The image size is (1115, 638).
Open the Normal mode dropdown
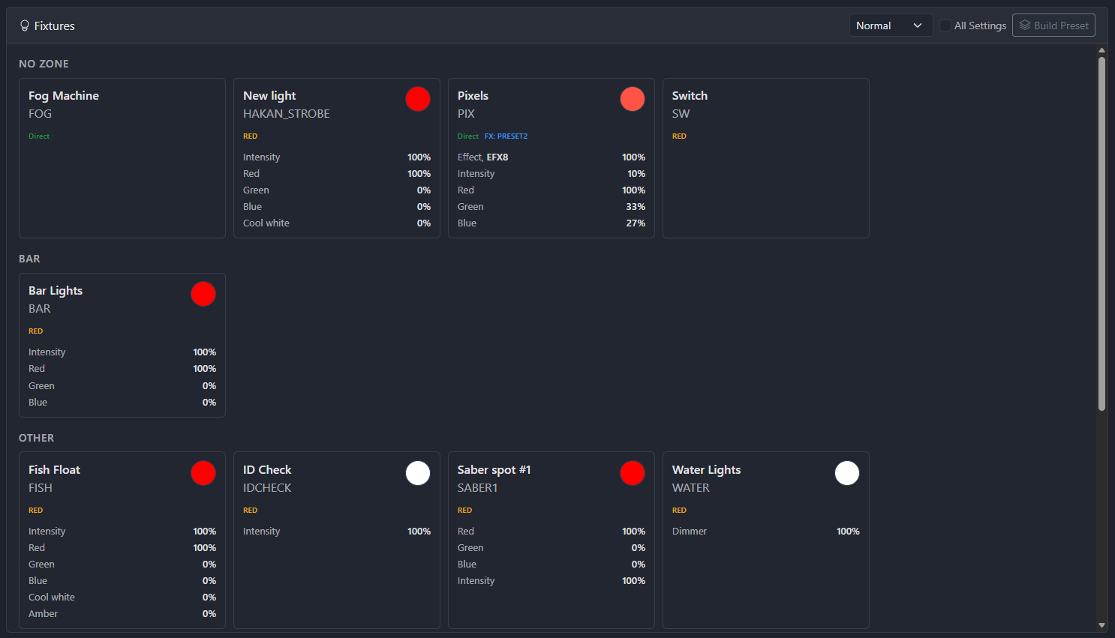point(890,25)
